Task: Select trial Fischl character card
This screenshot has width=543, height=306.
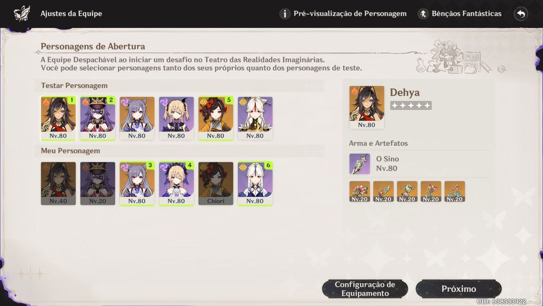Action: (176, 118)
